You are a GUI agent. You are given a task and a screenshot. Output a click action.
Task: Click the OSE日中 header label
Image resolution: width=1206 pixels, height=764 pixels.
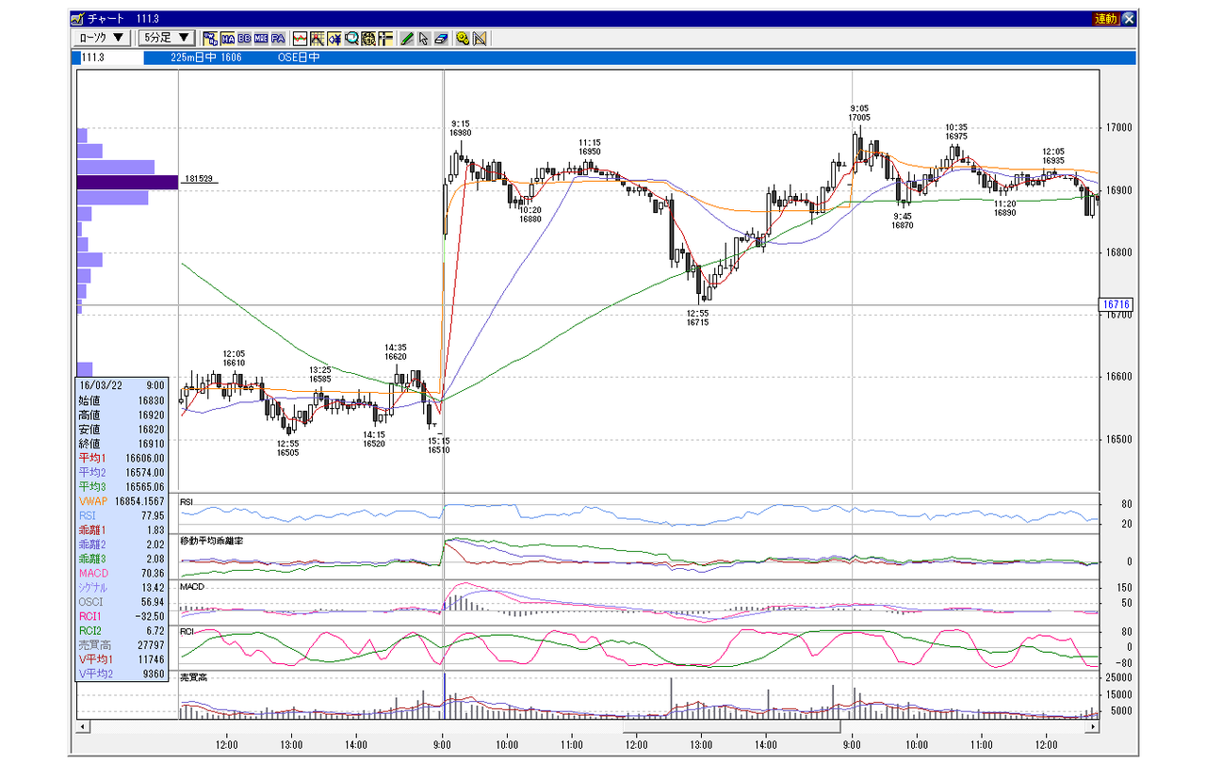298,57
